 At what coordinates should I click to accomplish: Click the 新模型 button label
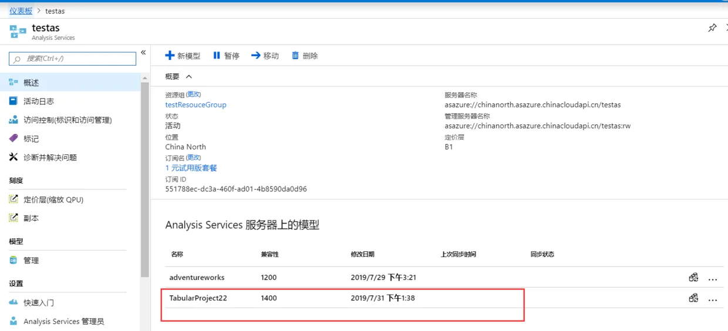coord(188,56)
